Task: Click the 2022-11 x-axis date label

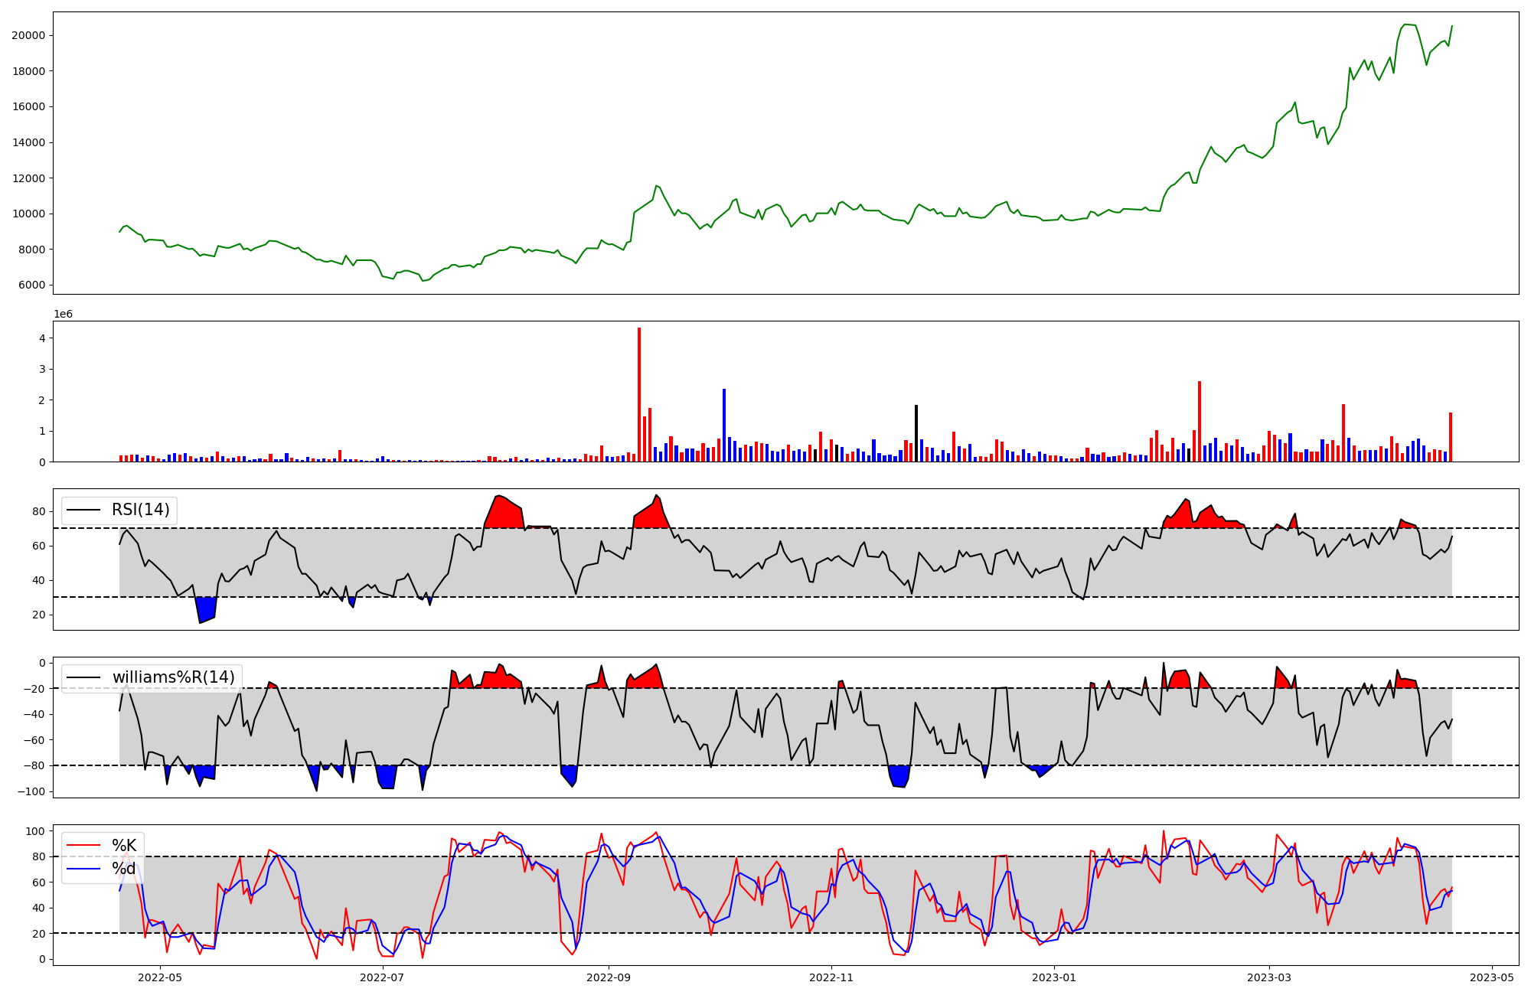Action: pos(831,977)
